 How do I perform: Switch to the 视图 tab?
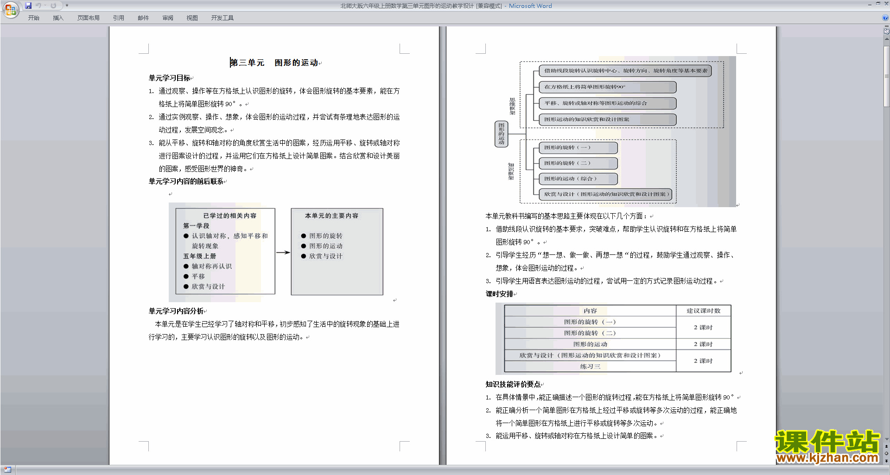(192, 18)
